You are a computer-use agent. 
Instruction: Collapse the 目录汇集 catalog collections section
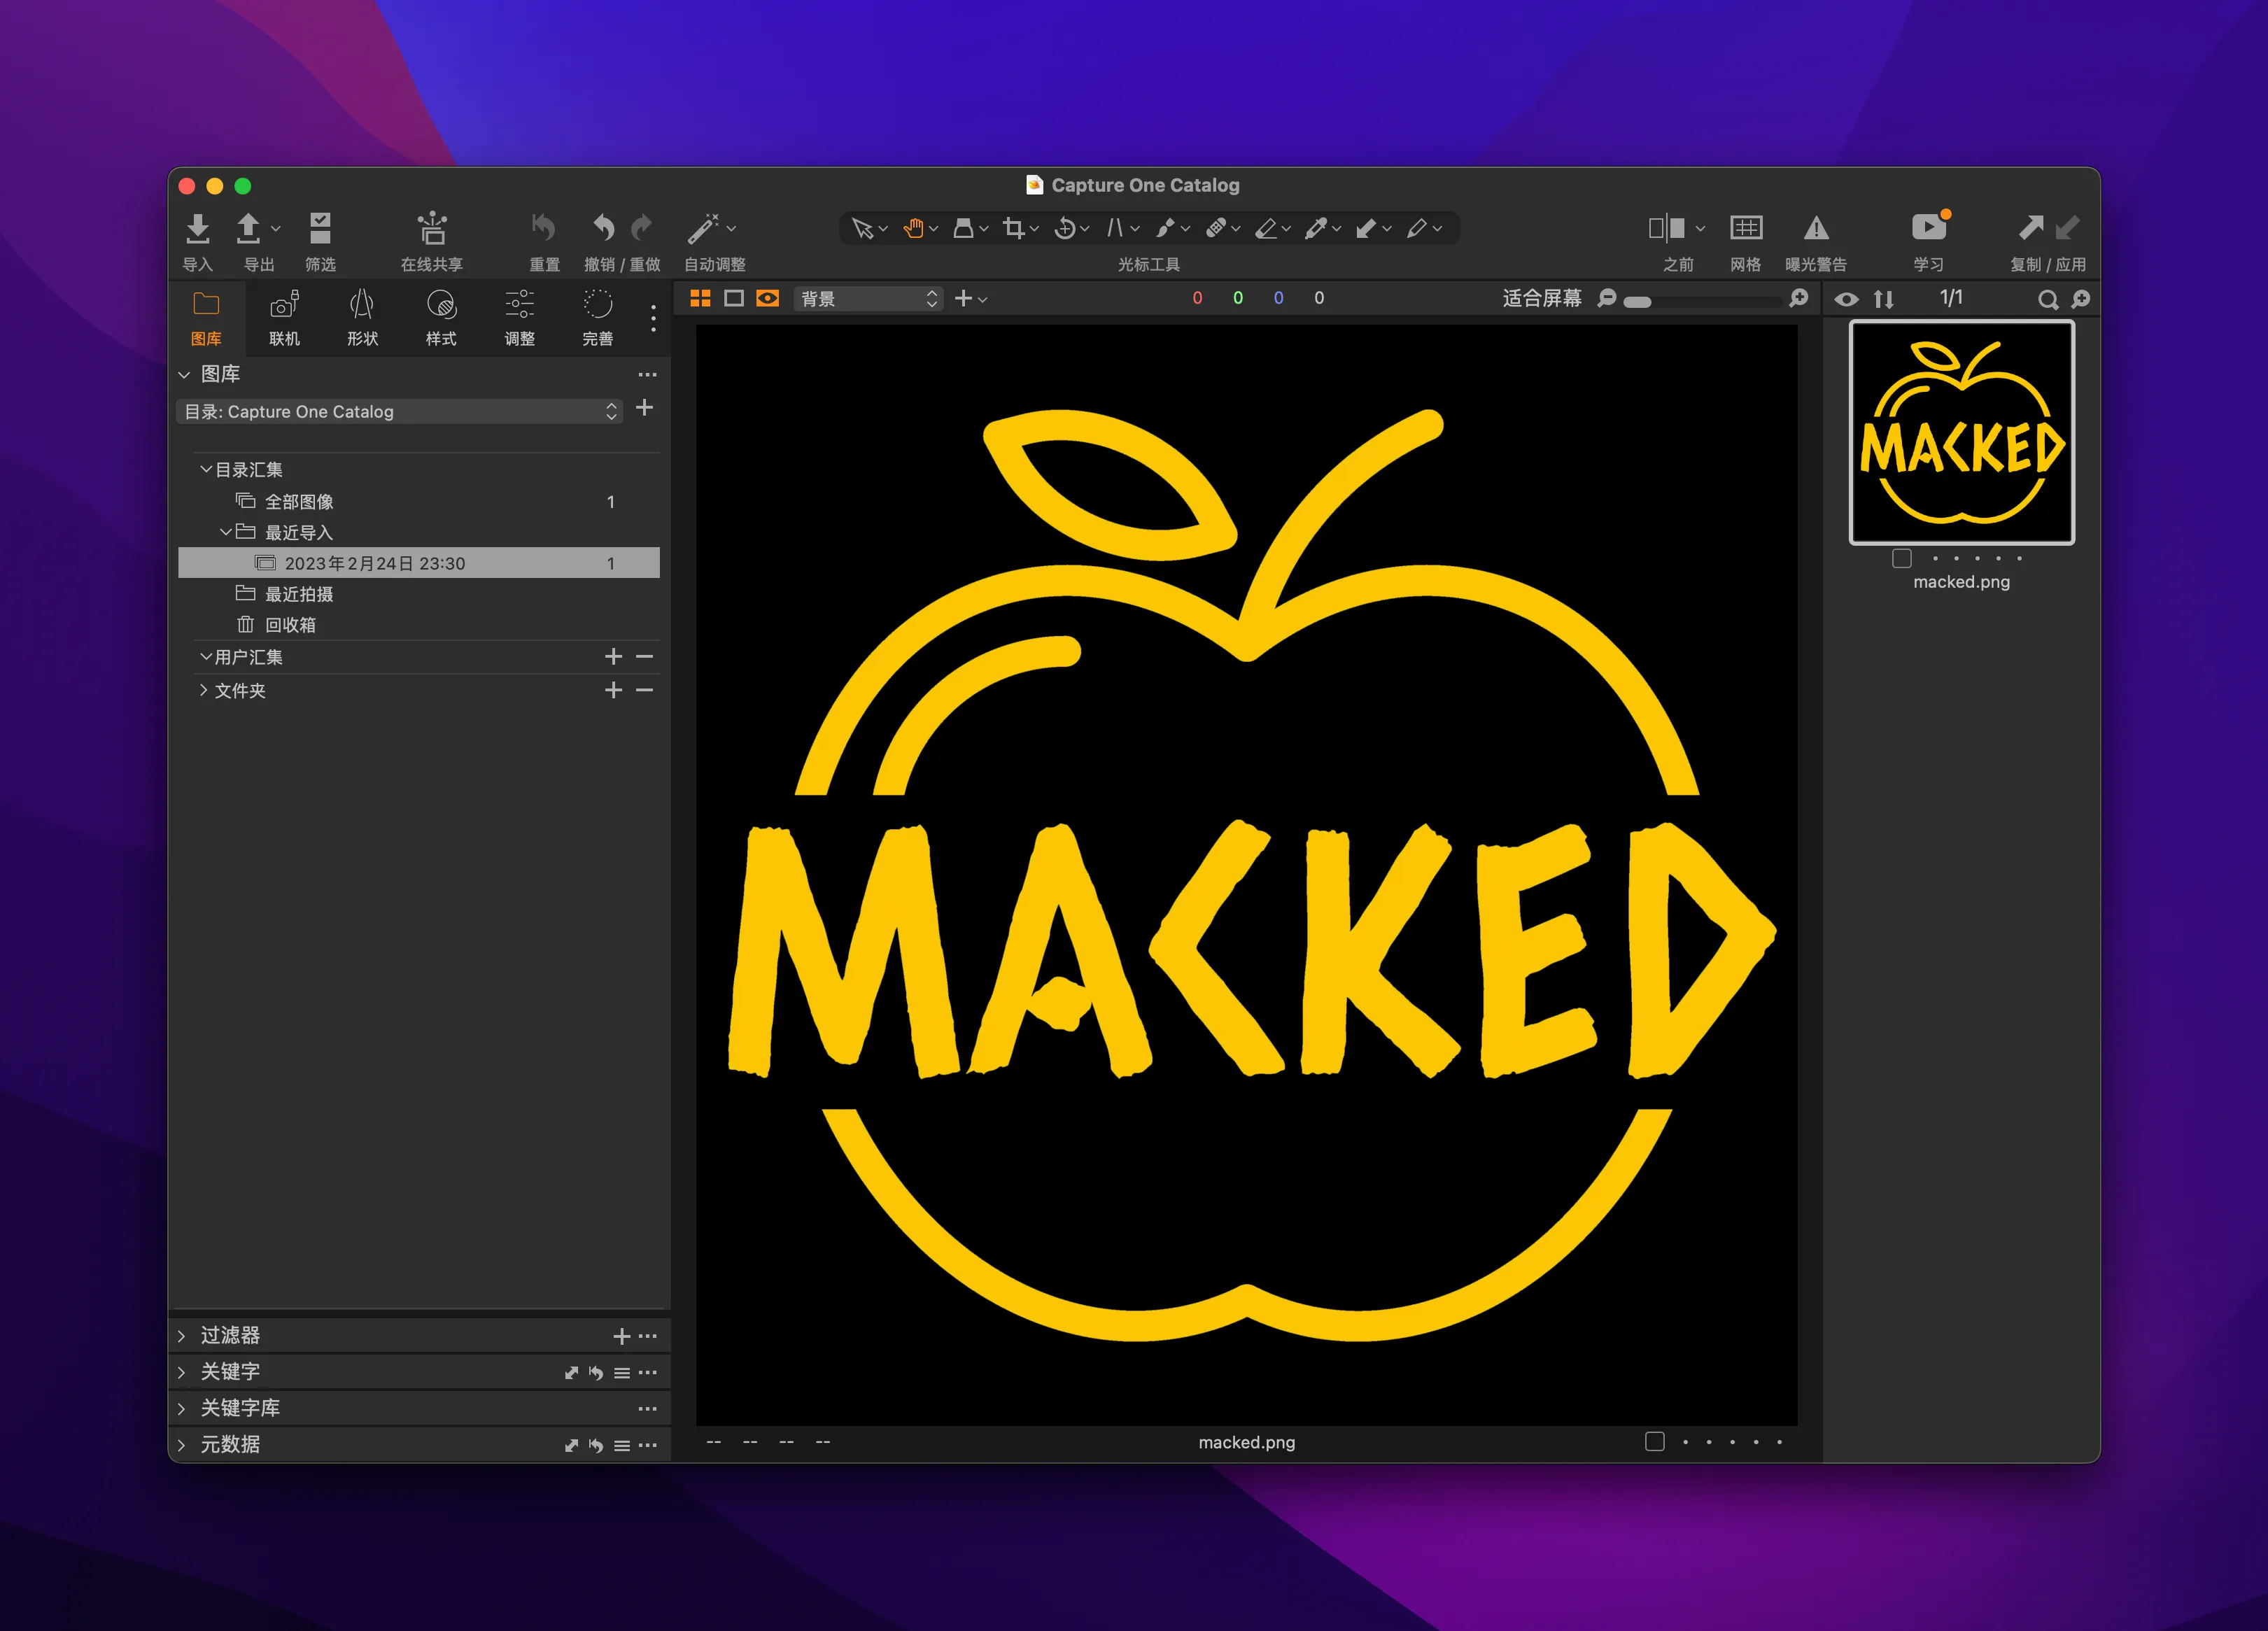click(x=204, y=468)
